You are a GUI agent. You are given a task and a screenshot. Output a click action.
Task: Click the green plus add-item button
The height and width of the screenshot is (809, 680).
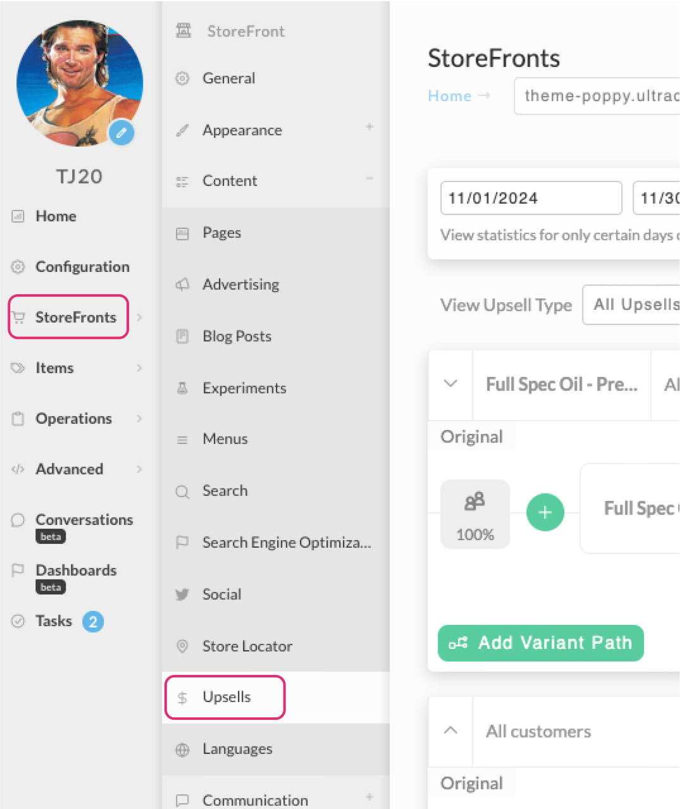545,512
